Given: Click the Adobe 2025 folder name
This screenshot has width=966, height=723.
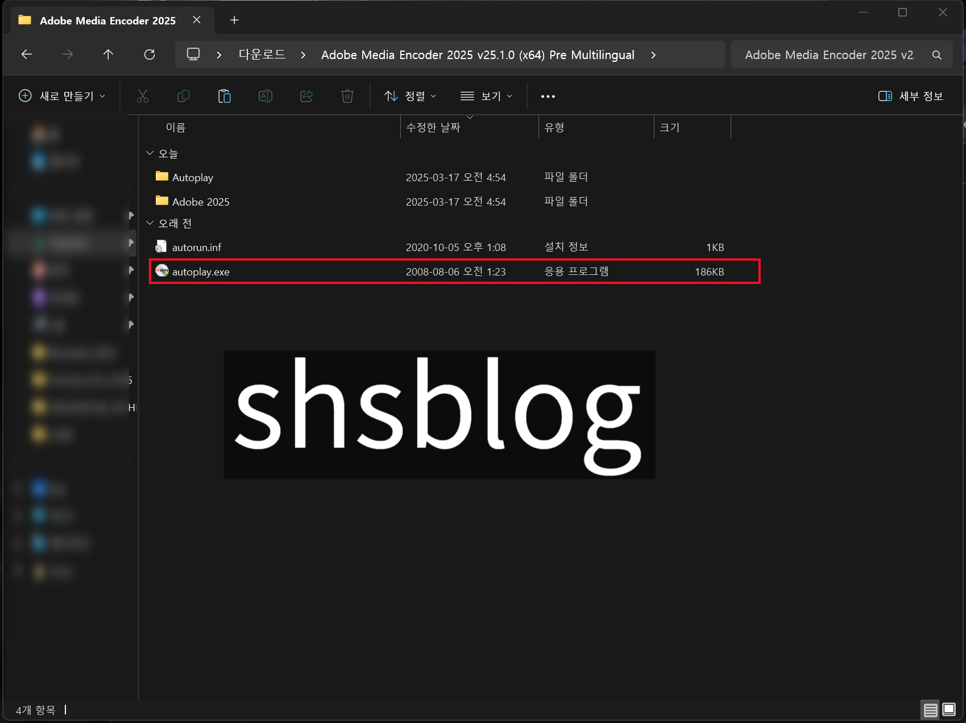Looking at the screenshot, I should click(x=201, y=202).
